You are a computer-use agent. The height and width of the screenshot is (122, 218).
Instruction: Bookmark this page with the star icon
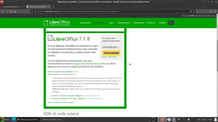tap(194, 12)
